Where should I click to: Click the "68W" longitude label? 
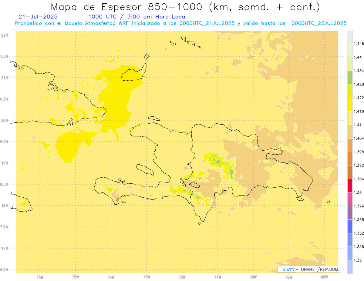coord(324,277)
